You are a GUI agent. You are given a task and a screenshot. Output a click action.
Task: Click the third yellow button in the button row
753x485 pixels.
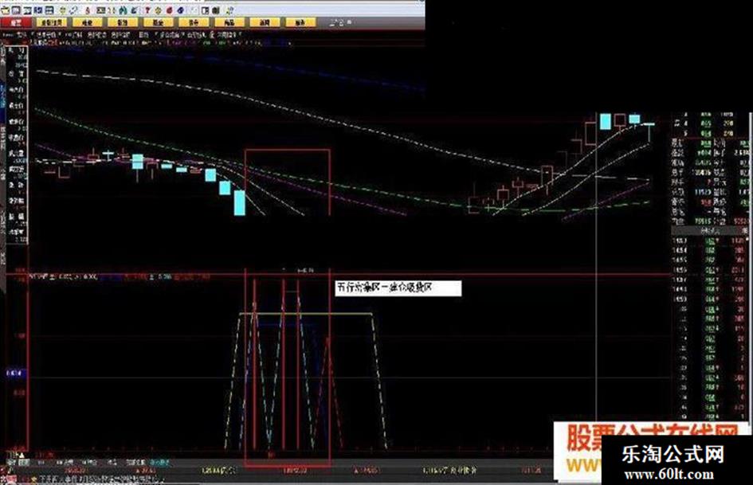(x=123, y=22)
